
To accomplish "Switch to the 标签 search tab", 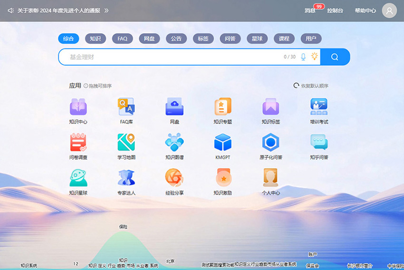I will coord(203,39).
